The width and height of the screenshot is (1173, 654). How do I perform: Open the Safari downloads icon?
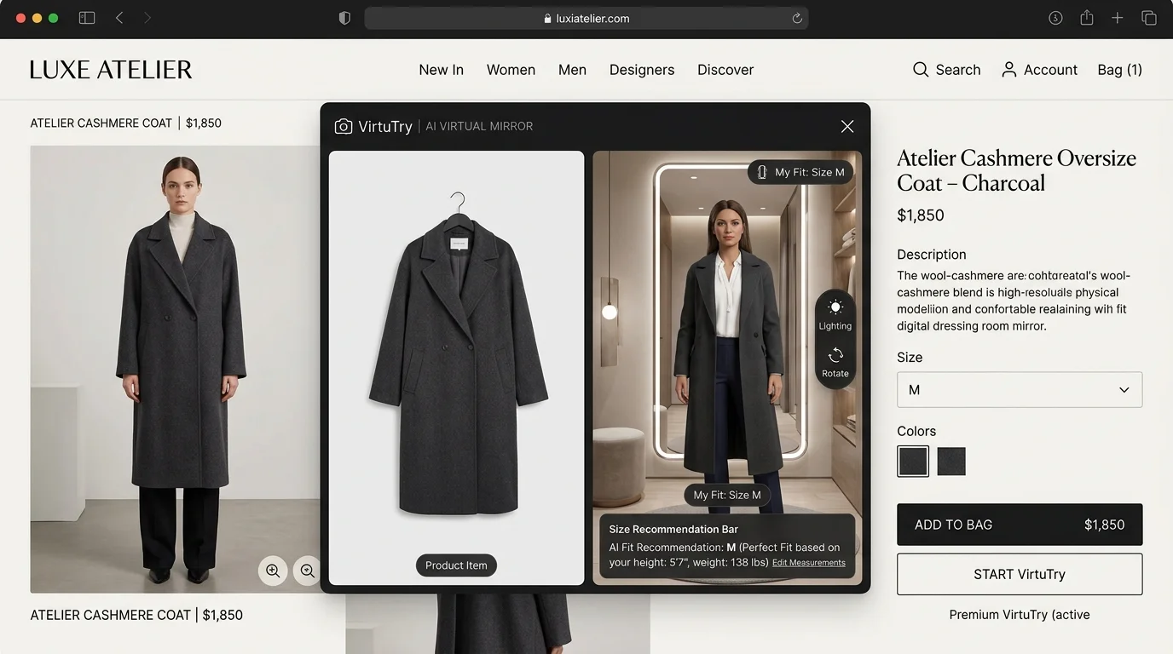coord(1055,18)
